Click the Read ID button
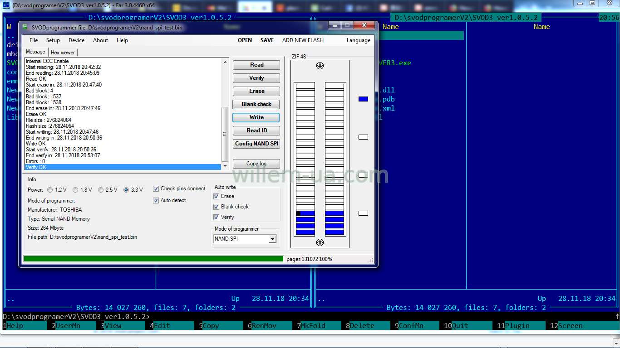Screen dimensions: 620x348 [x=256, y=130]
